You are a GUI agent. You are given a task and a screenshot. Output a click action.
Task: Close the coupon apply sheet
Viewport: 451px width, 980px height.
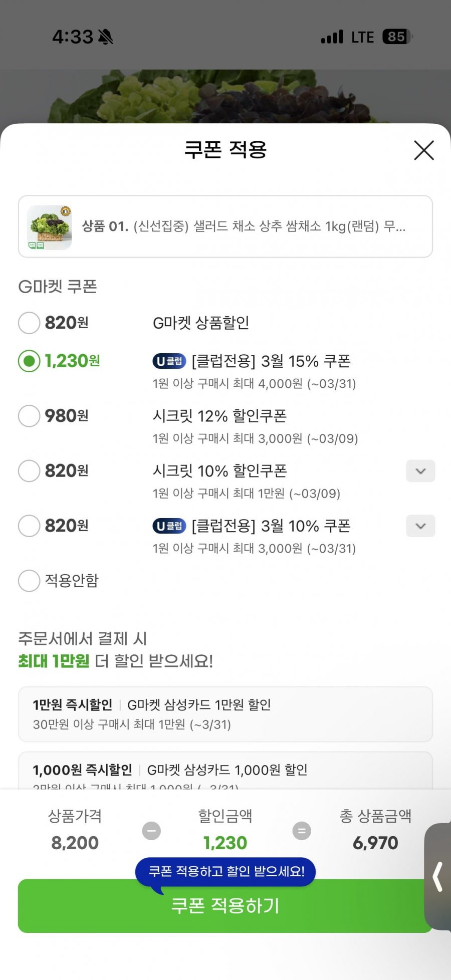pos(423,150)
